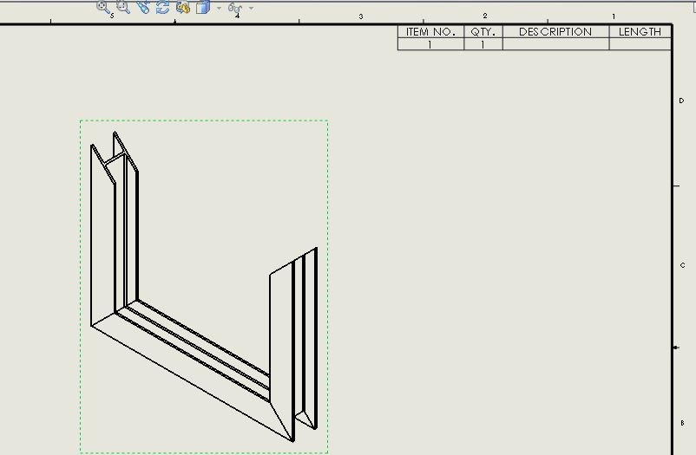696x455 pixels.
Task: Click the quantity value 1 cell
Action: tap(483, 44)
